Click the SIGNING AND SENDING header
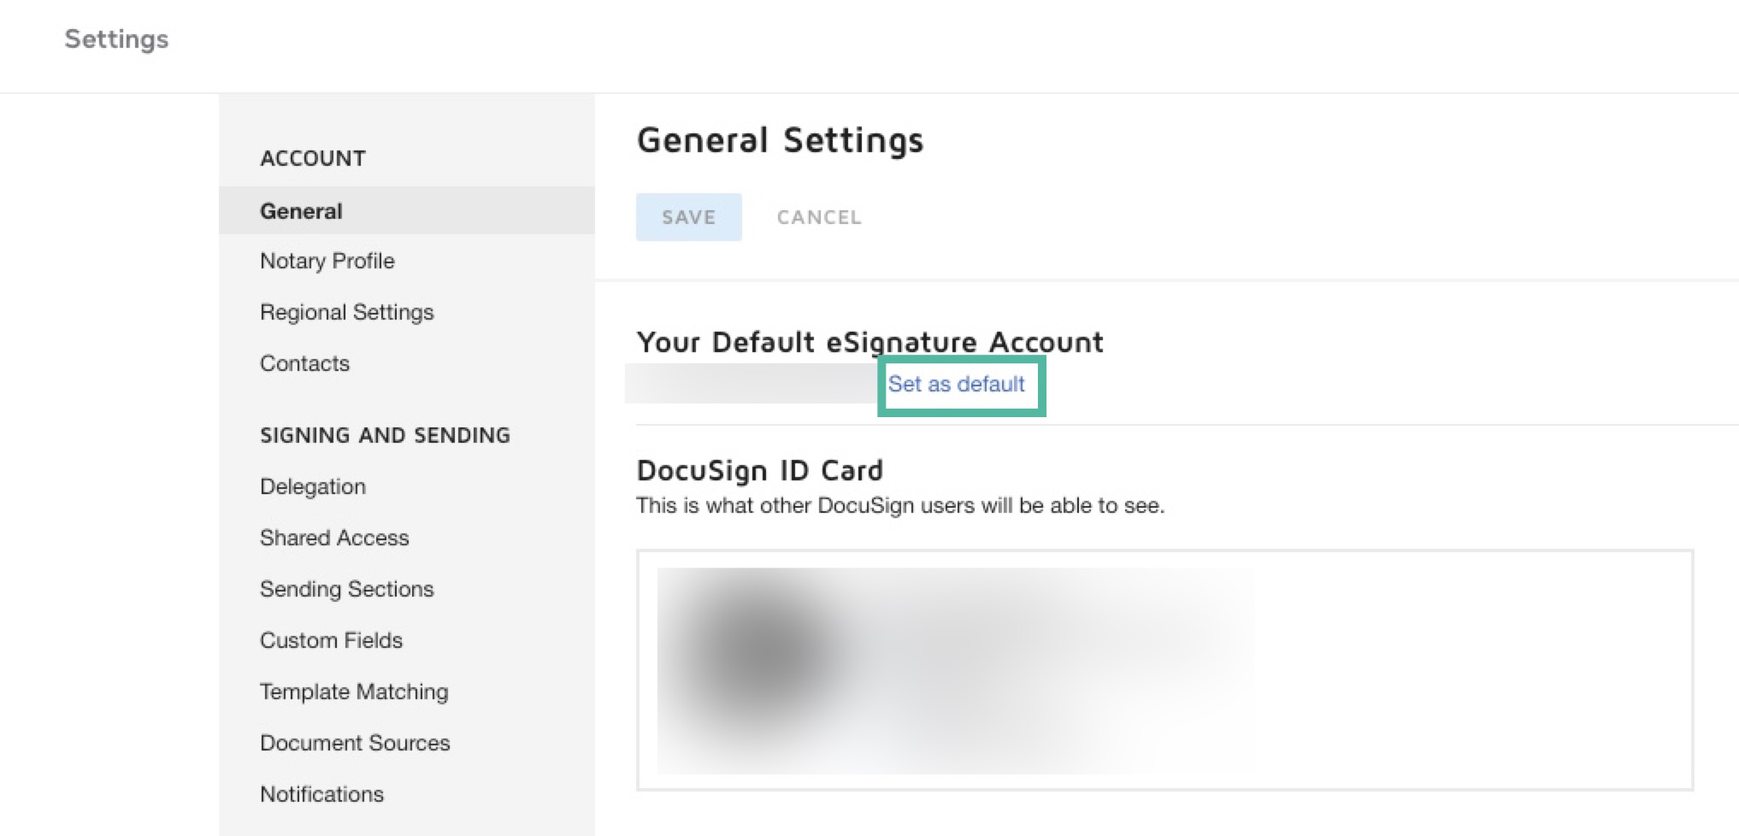 (x=386, y=434)
